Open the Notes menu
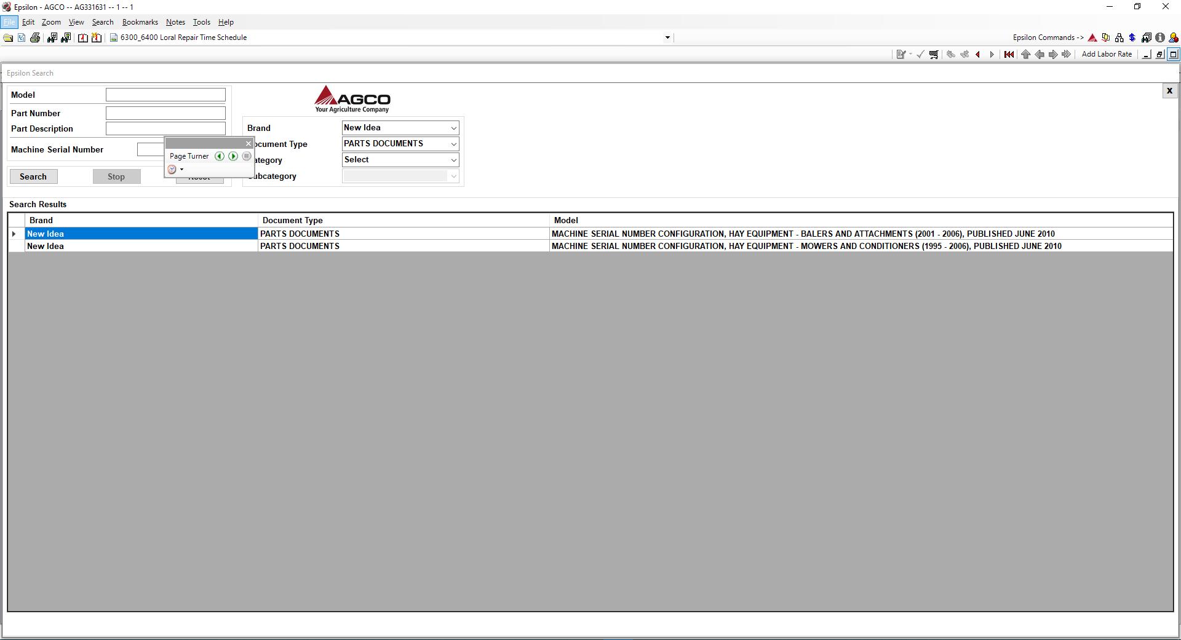The image size is (1181, 640). click(x=175, y=22)
